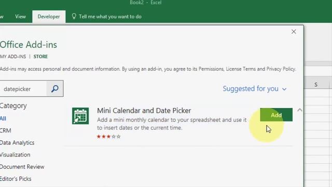Click the datepicker search field

click(23, 89)
